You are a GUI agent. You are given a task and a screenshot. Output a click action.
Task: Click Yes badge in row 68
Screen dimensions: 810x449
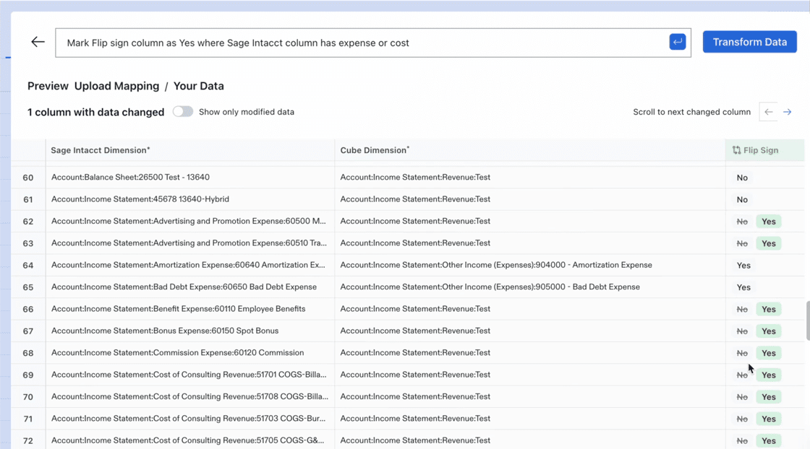(x=769, y=353)
